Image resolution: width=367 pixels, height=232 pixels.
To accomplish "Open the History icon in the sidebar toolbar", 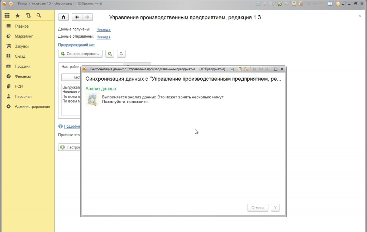I will point(28,16).
